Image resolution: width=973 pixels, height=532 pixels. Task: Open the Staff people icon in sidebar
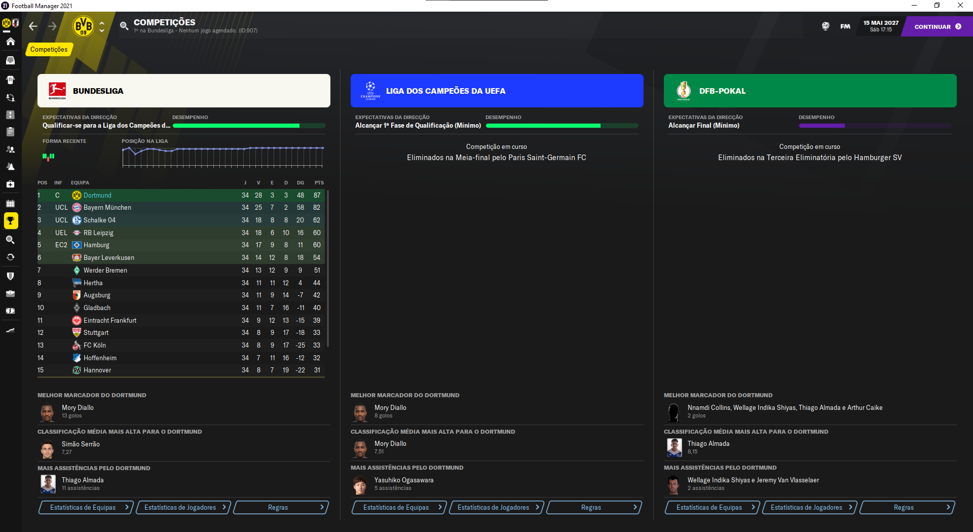[x=10, y=149]
